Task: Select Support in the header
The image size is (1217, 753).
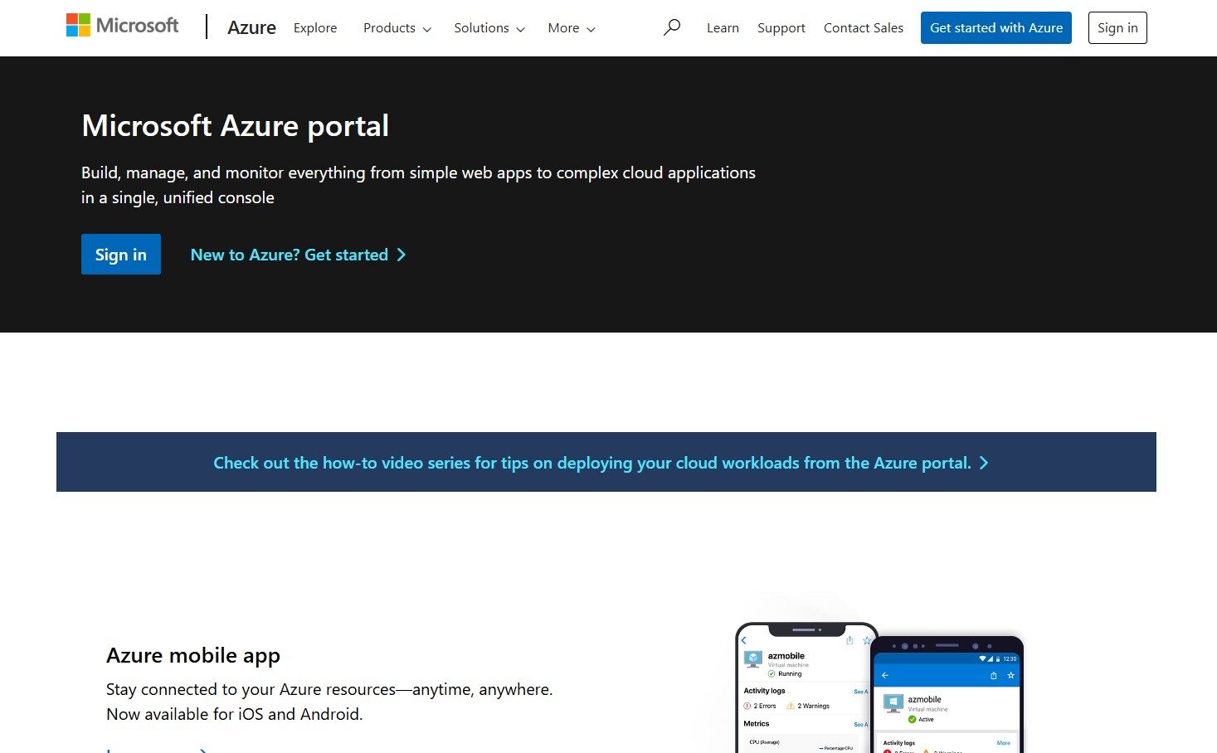Action: pos(781,28)
